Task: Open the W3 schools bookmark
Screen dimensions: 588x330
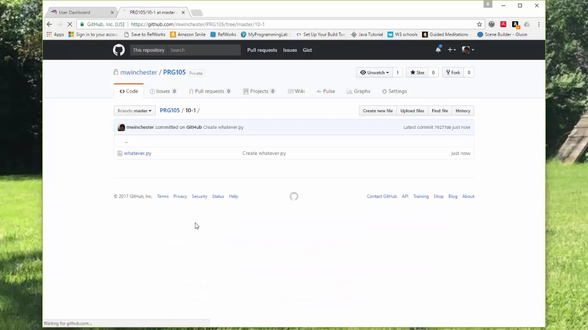Action: coord(402,34)
